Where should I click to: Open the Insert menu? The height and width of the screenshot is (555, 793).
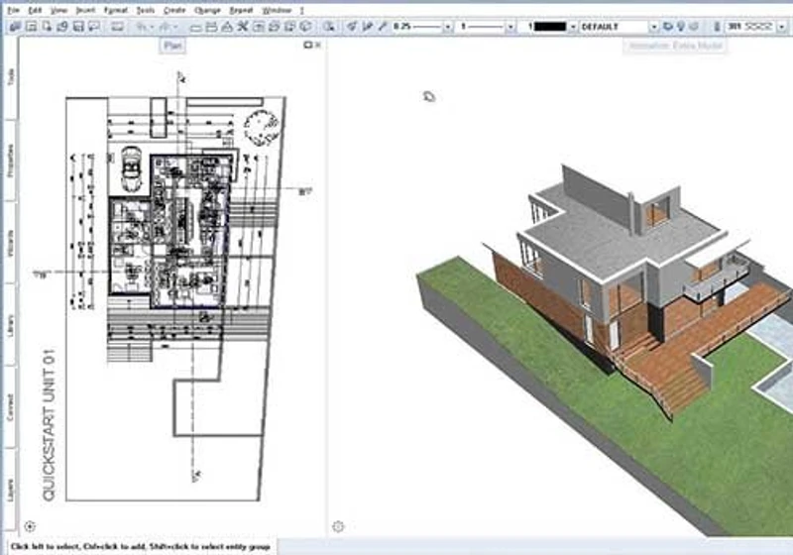tap(85, 10)
